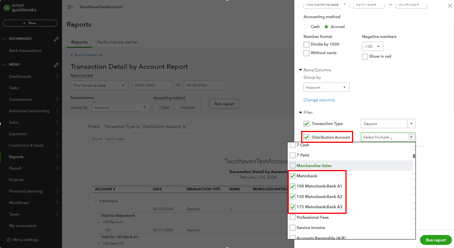
Task: Open Negative numbers format dropdown
Action: [373, 46]
